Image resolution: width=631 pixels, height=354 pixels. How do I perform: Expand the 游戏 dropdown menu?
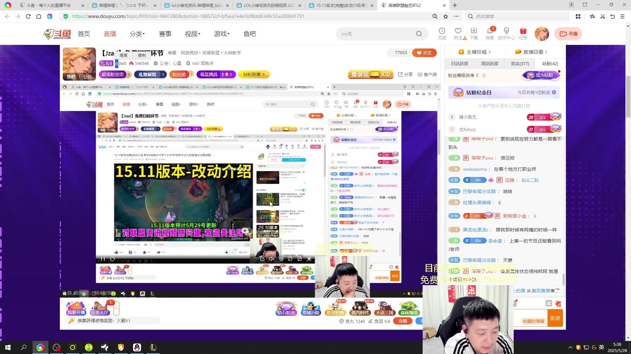[x=222, y=34]
